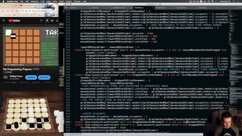Close the PlayState.lua tab
The width and height of the screenshot is (242, 136).
[x=153, y=8]
